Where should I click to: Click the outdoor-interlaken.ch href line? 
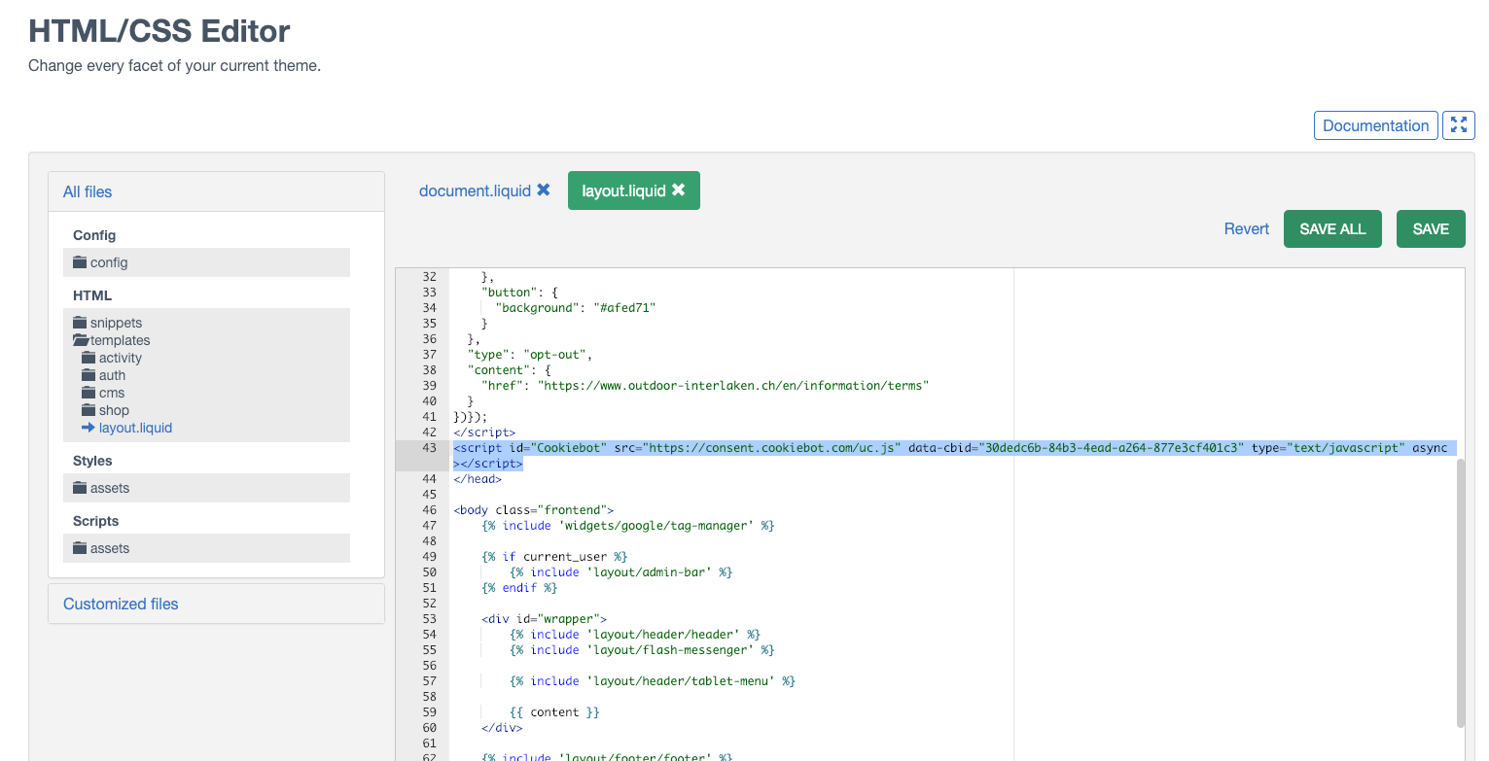click(x=705, y=386)
